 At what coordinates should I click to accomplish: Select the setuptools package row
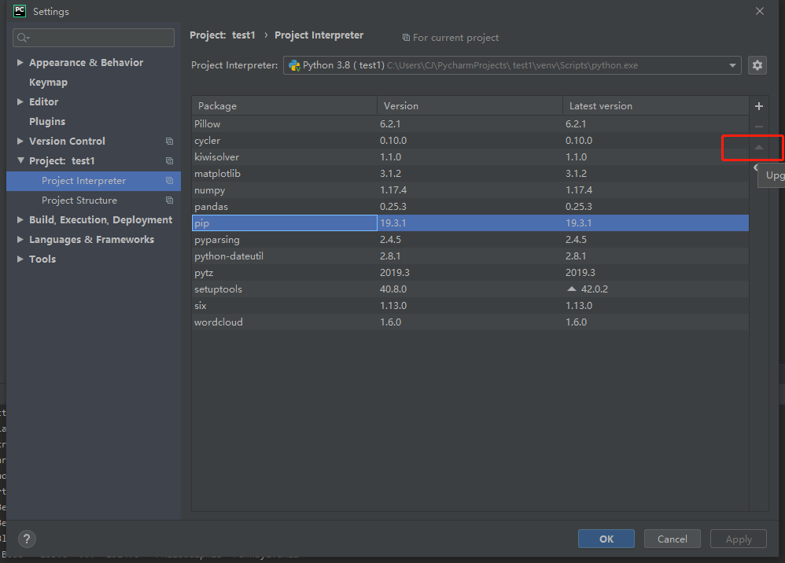[x=470, y=289]
